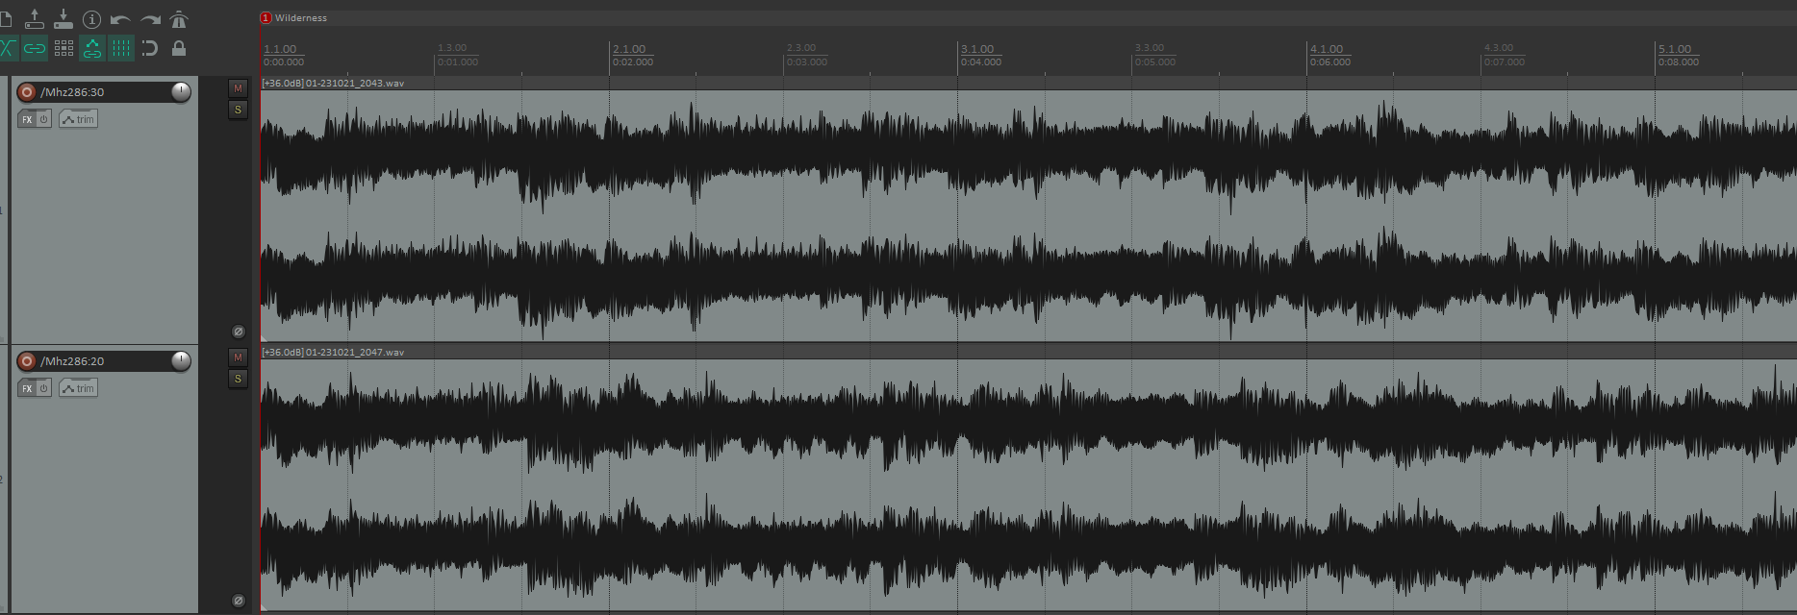Viewport: 1797px width, 615px height.
Task: Select track name /Mhz286:30
Action: click(x=72, y=92)
